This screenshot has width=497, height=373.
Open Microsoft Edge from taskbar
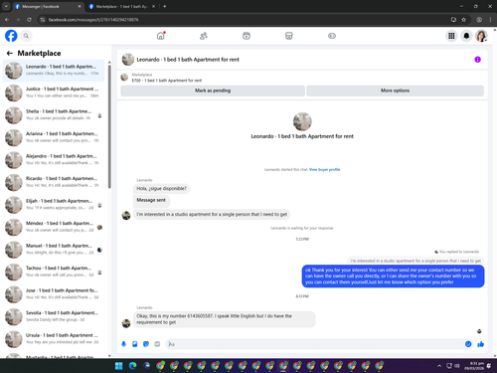point(132,366)
